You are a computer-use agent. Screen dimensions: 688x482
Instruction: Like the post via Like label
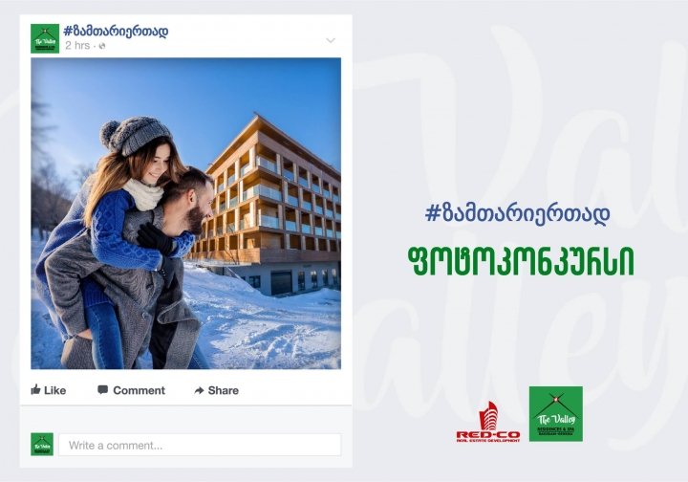54,390
